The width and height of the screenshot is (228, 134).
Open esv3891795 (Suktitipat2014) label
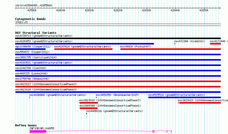point(36,57)
